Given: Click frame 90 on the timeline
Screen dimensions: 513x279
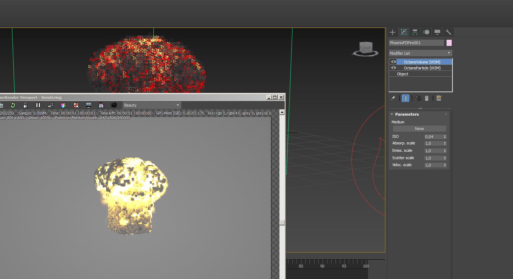Looking at the screenshot, I should pos(322,266).
